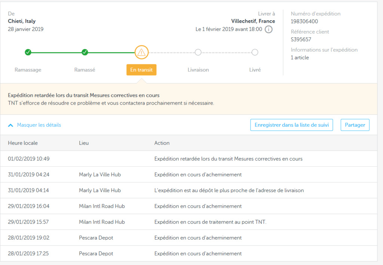
Task: Click the Heure locale column header
Action: tap(23, 143)
